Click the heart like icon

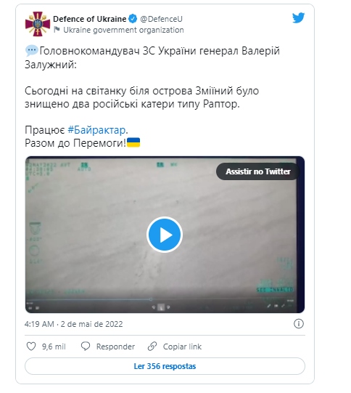(x=31, y=347)
